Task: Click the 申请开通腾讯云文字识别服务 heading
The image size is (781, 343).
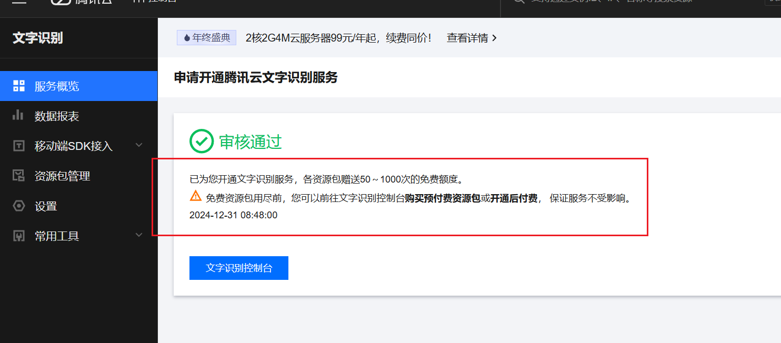Action: point(256,78)
